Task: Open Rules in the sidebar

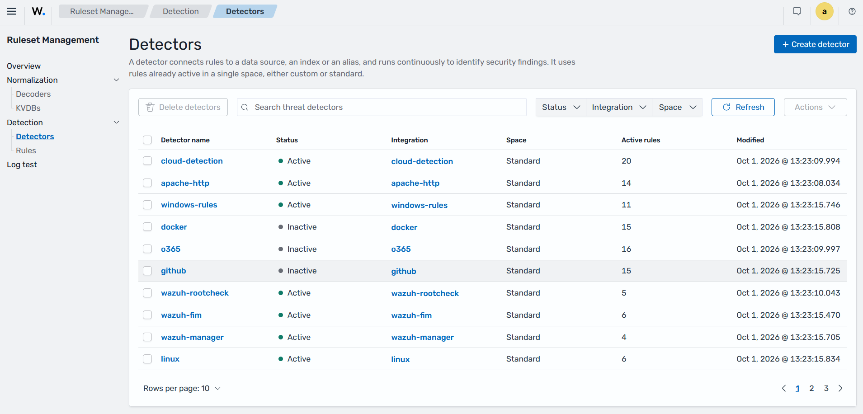Action: (26, 151)
